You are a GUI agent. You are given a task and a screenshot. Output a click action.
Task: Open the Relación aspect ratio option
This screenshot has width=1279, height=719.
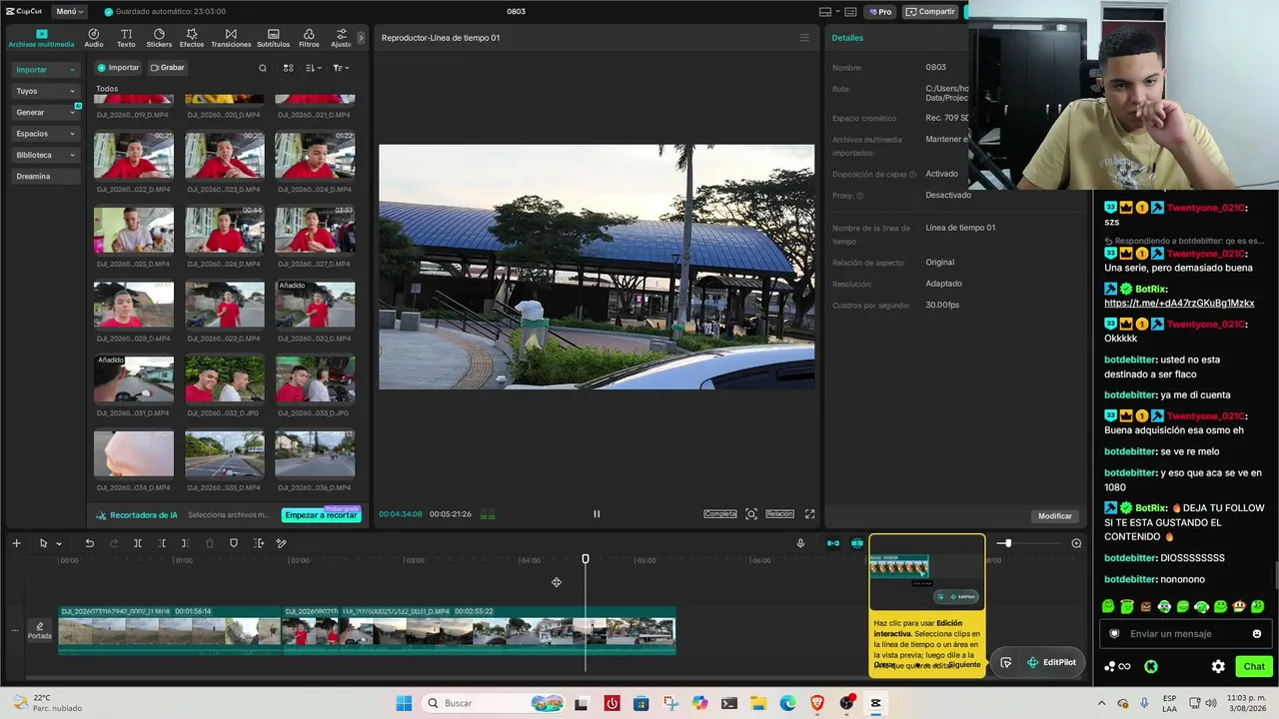point(779,514)
